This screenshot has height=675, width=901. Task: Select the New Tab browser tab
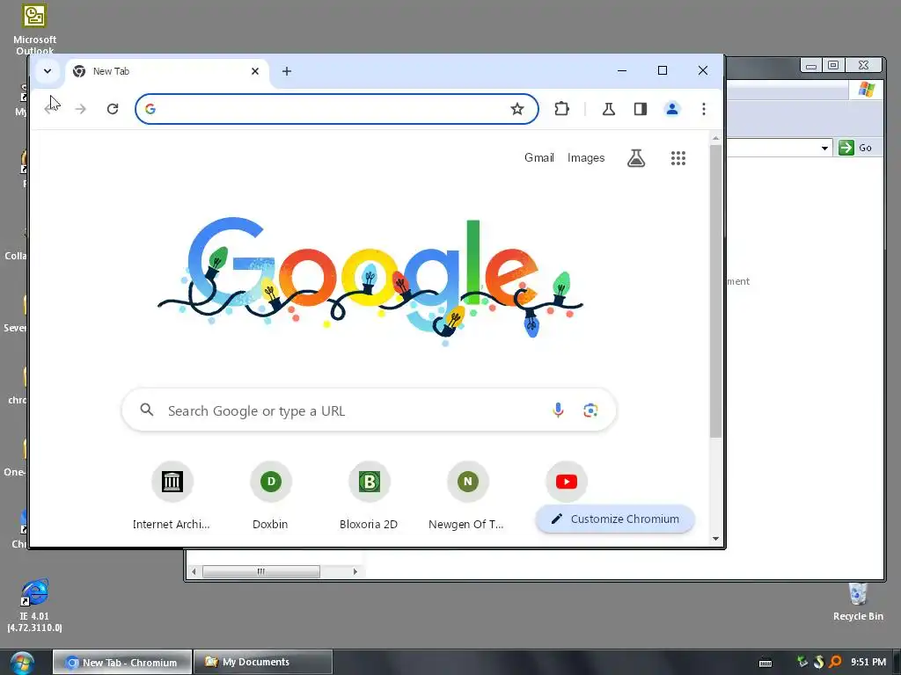166,72
